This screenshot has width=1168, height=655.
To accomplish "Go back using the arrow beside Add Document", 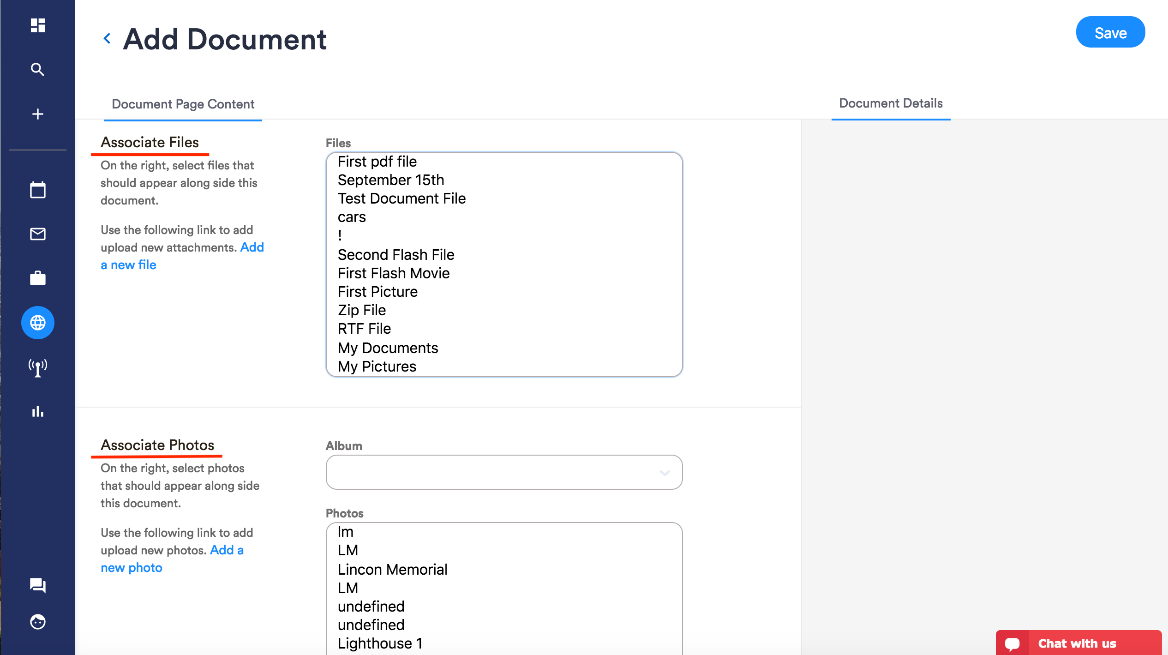I will coord(107,39).
